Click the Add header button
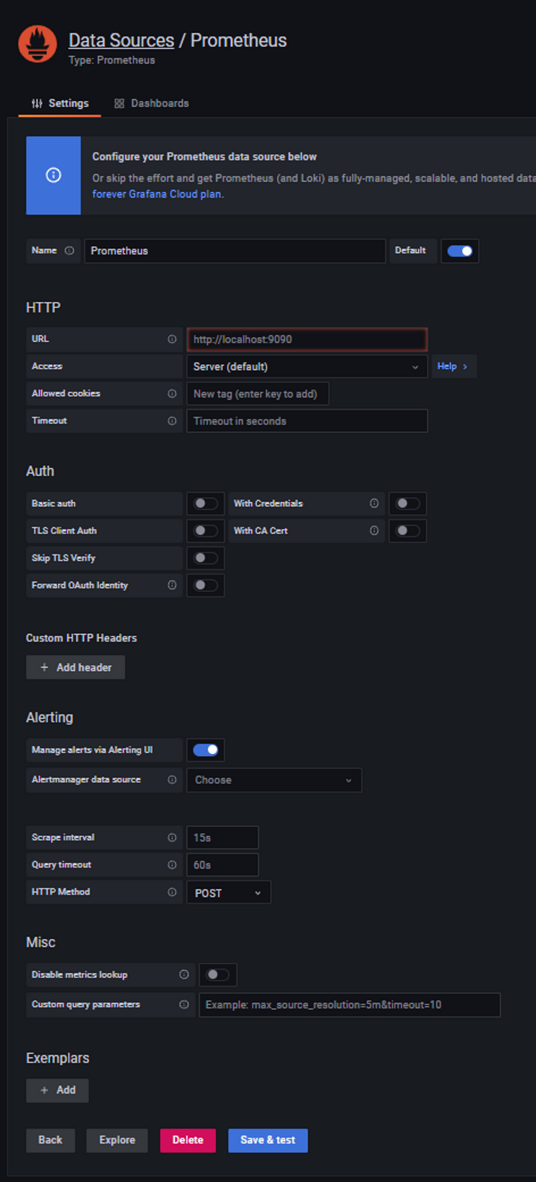536x1182 pixels. pos(75,667)
